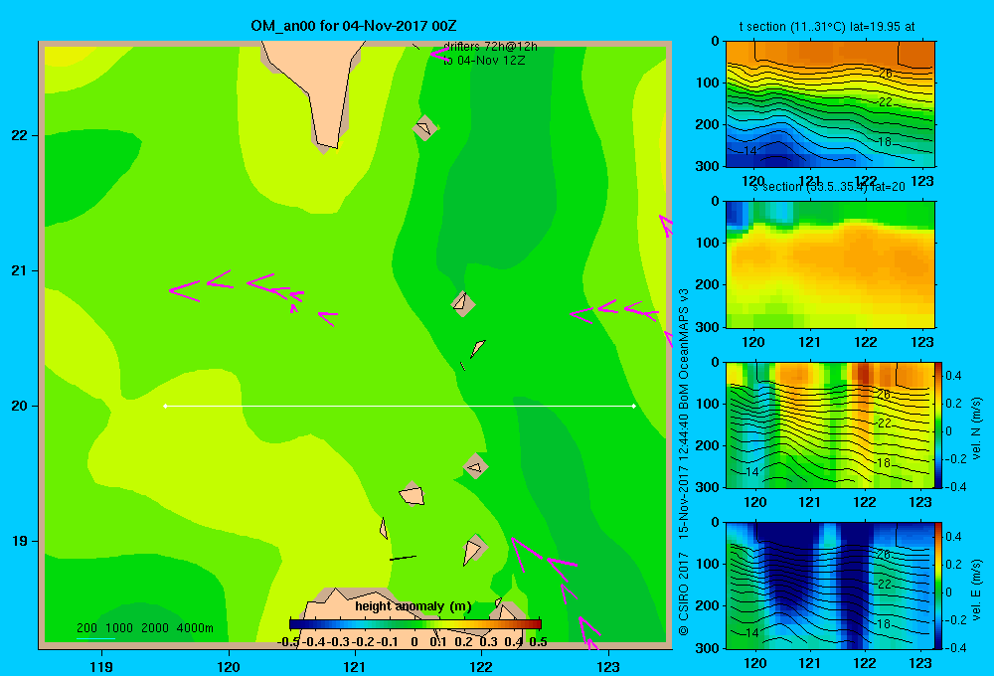Click latitude label 22 on main map

tap(20, 135)
